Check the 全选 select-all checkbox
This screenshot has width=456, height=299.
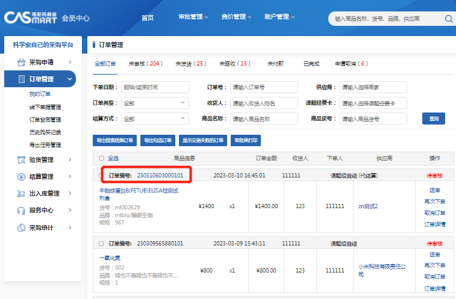point(101,158)
